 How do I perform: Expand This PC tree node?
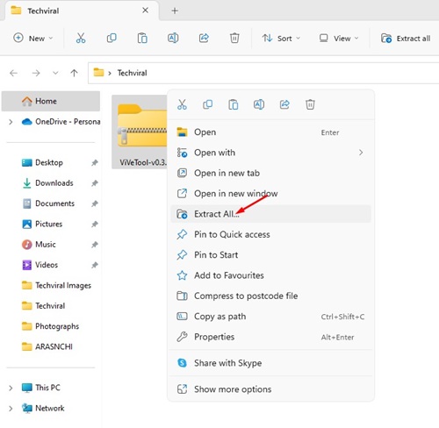tap(11, 388)
